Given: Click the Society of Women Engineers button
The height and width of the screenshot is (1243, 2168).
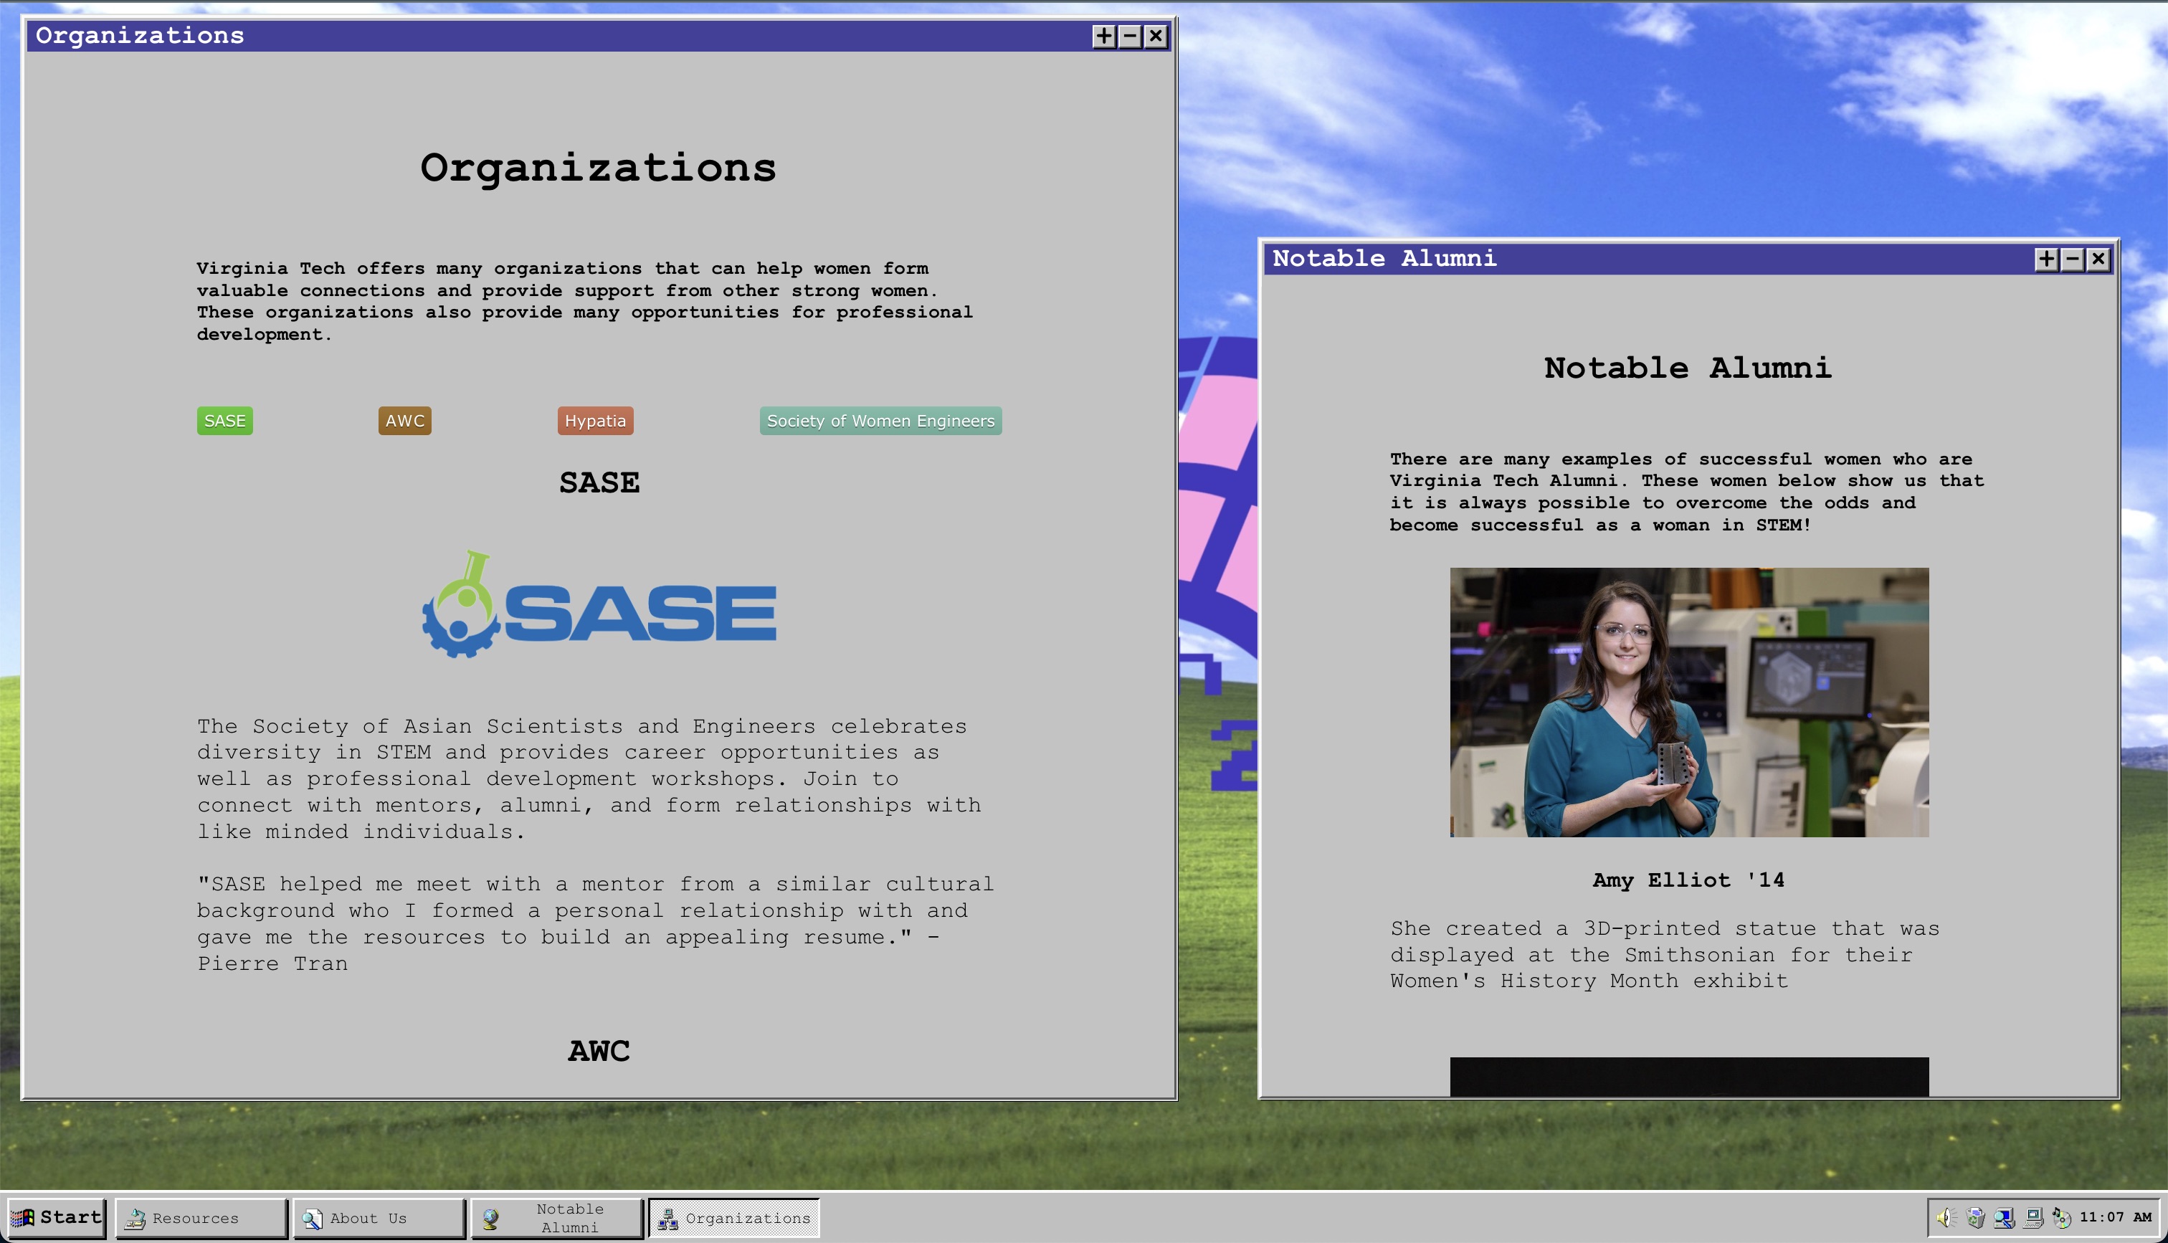Looking at the screenshot, I should tap(881, 421).
